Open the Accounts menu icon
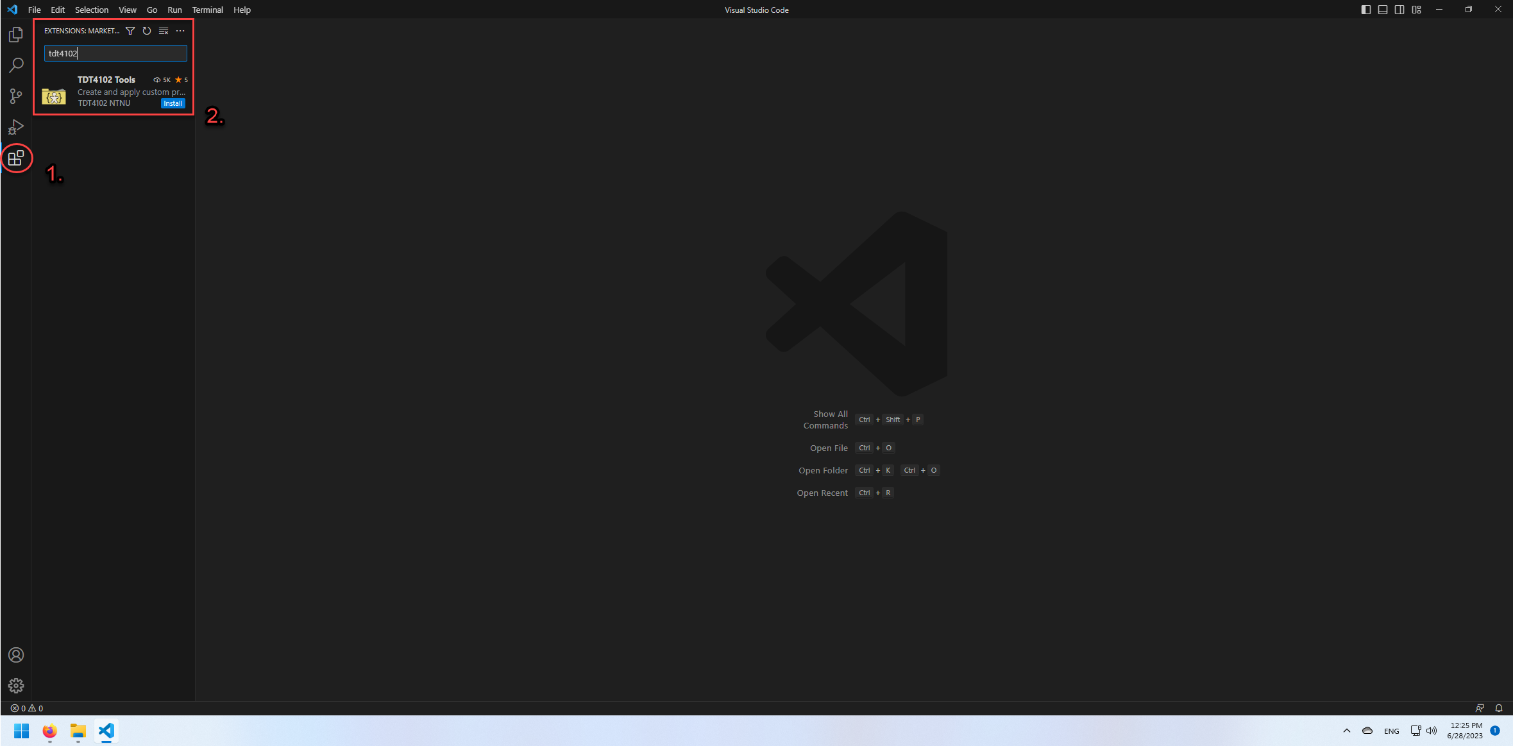The width and height of the screenshot is (1513, 746). pyautogui.click(x=16, y=655)
